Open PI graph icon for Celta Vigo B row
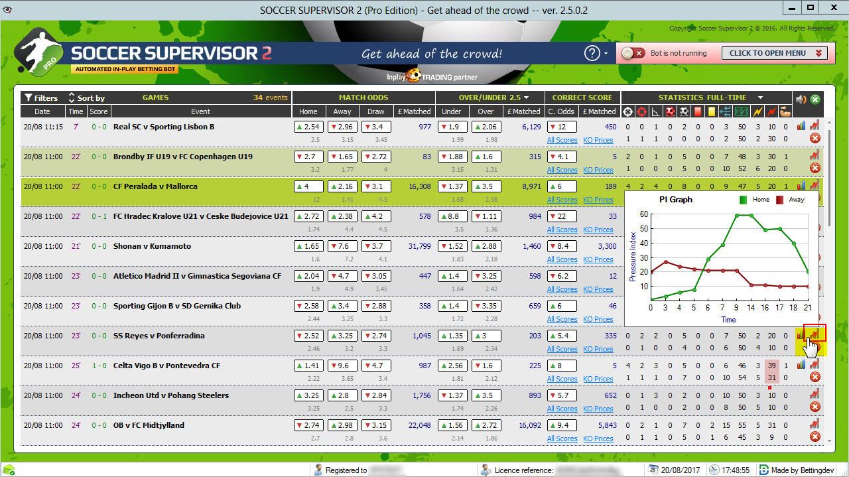 pos(815,364)
